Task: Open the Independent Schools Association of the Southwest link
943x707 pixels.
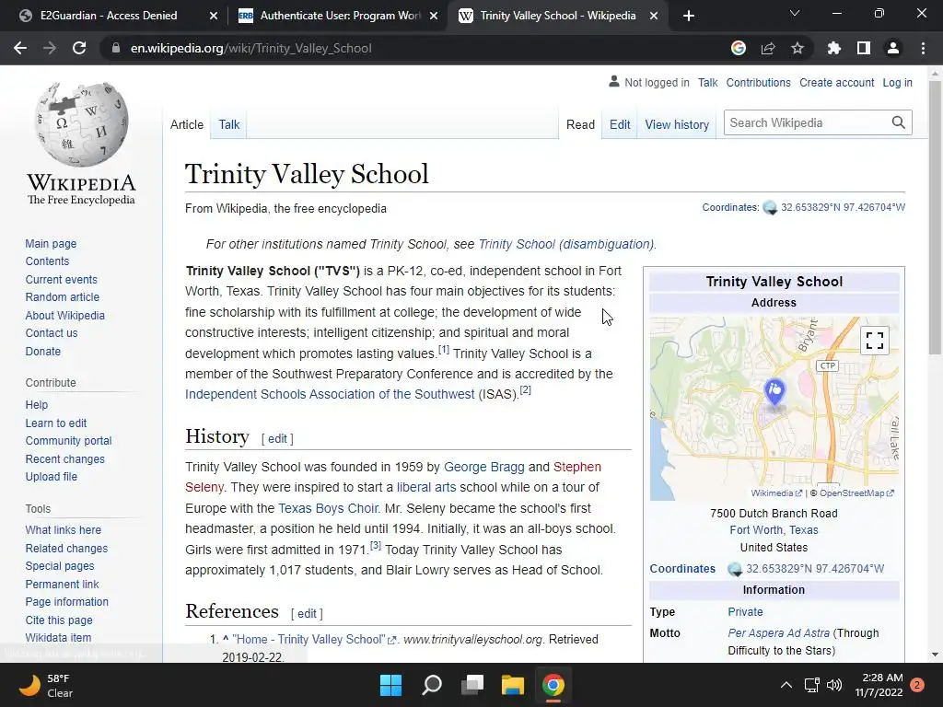Action: (x=330, y=394)
